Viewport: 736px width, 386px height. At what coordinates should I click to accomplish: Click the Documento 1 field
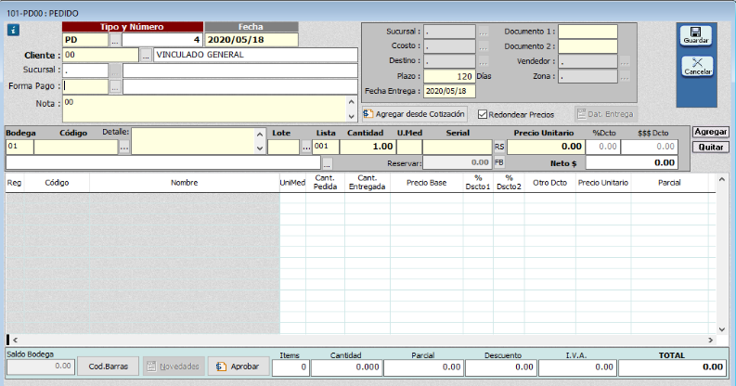(588, 32)
